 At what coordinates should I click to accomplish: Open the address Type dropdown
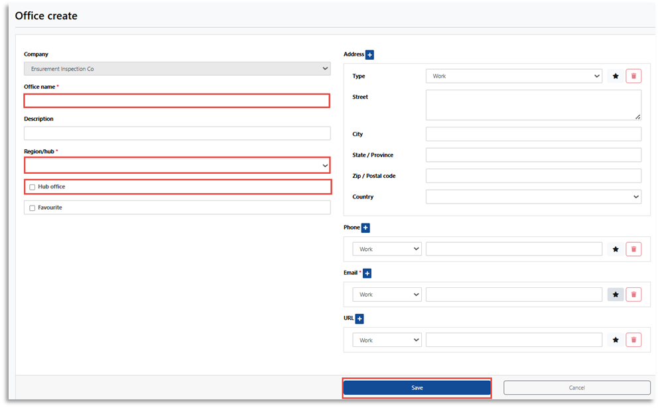[514, 76]
